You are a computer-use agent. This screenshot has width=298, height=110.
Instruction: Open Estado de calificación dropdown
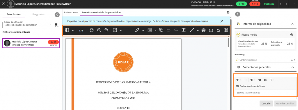[x=28, y=25]
